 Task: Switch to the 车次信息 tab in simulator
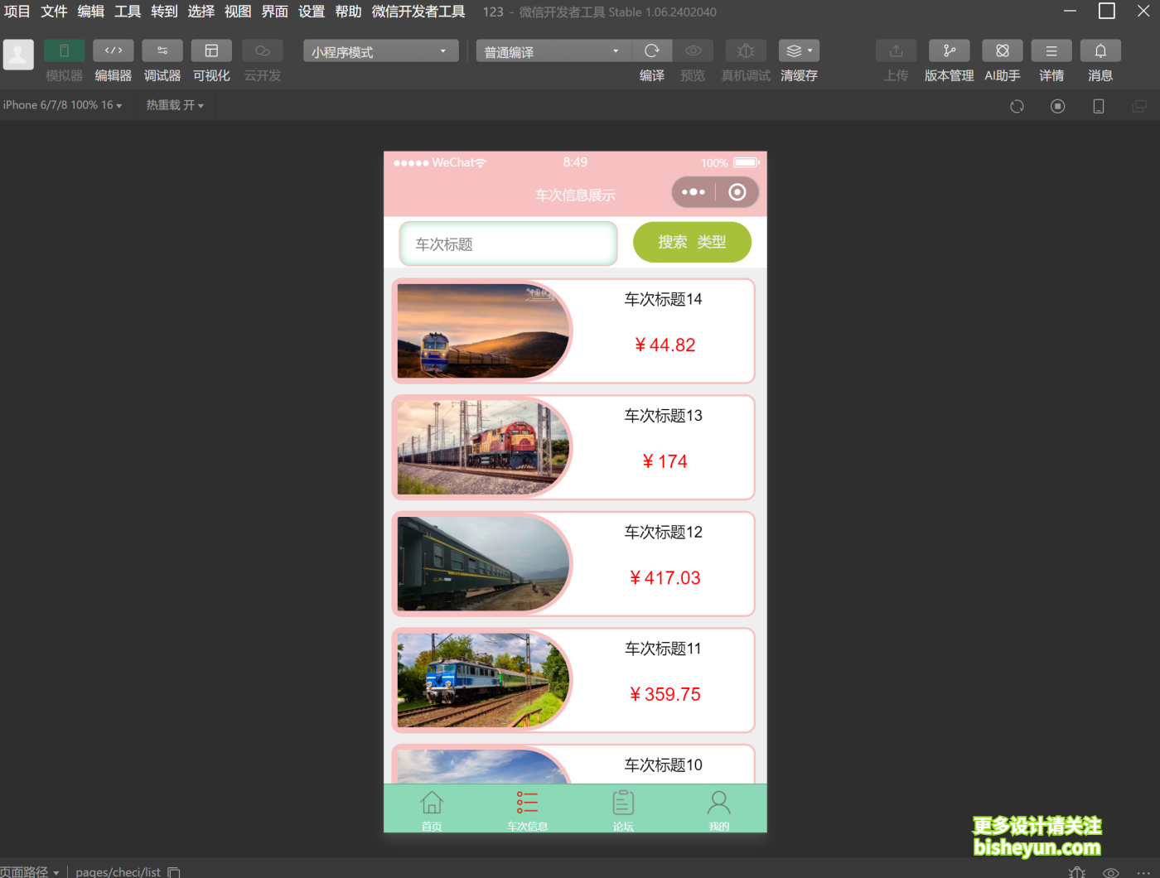pyautogui.click(x=527, y=809)
